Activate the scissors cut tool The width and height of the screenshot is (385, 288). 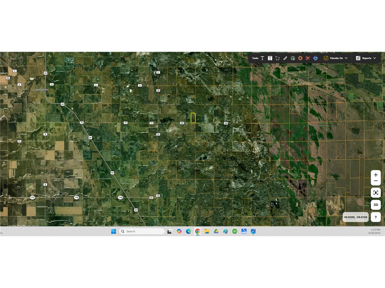[x=308, y=58]
